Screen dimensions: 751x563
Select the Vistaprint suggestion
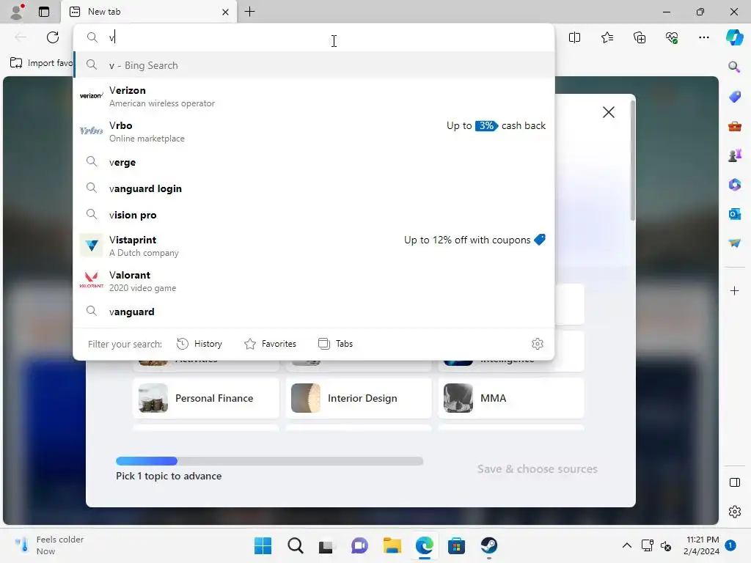(314, 246)
